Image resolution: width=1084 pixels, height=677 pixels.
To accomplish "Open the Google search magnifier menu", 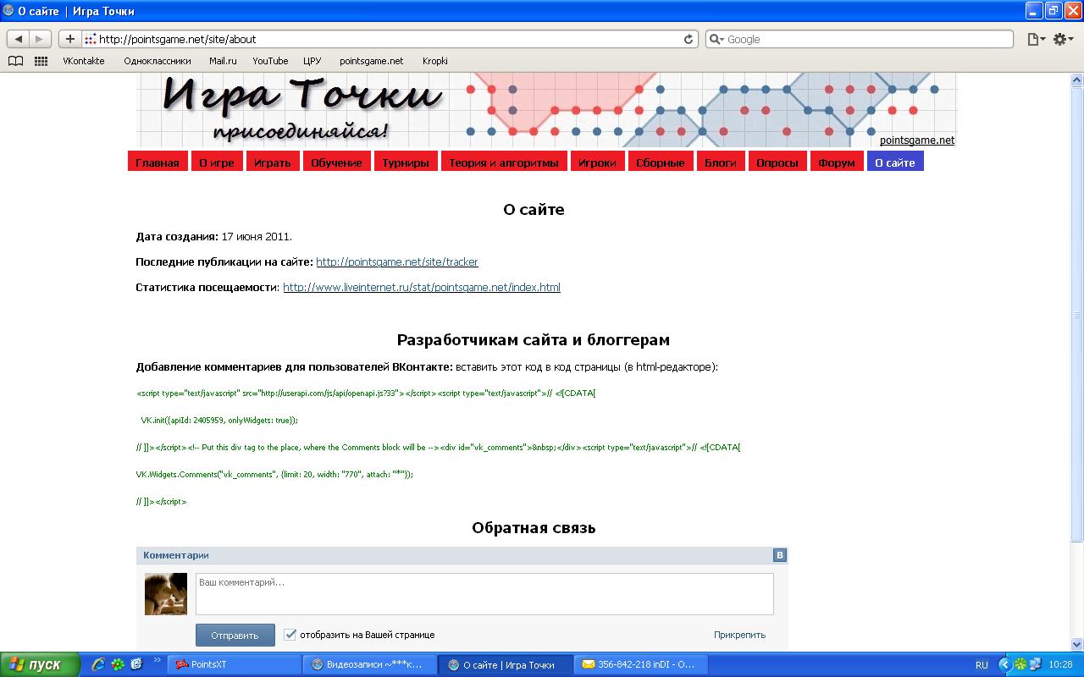I will pos(716,39).
